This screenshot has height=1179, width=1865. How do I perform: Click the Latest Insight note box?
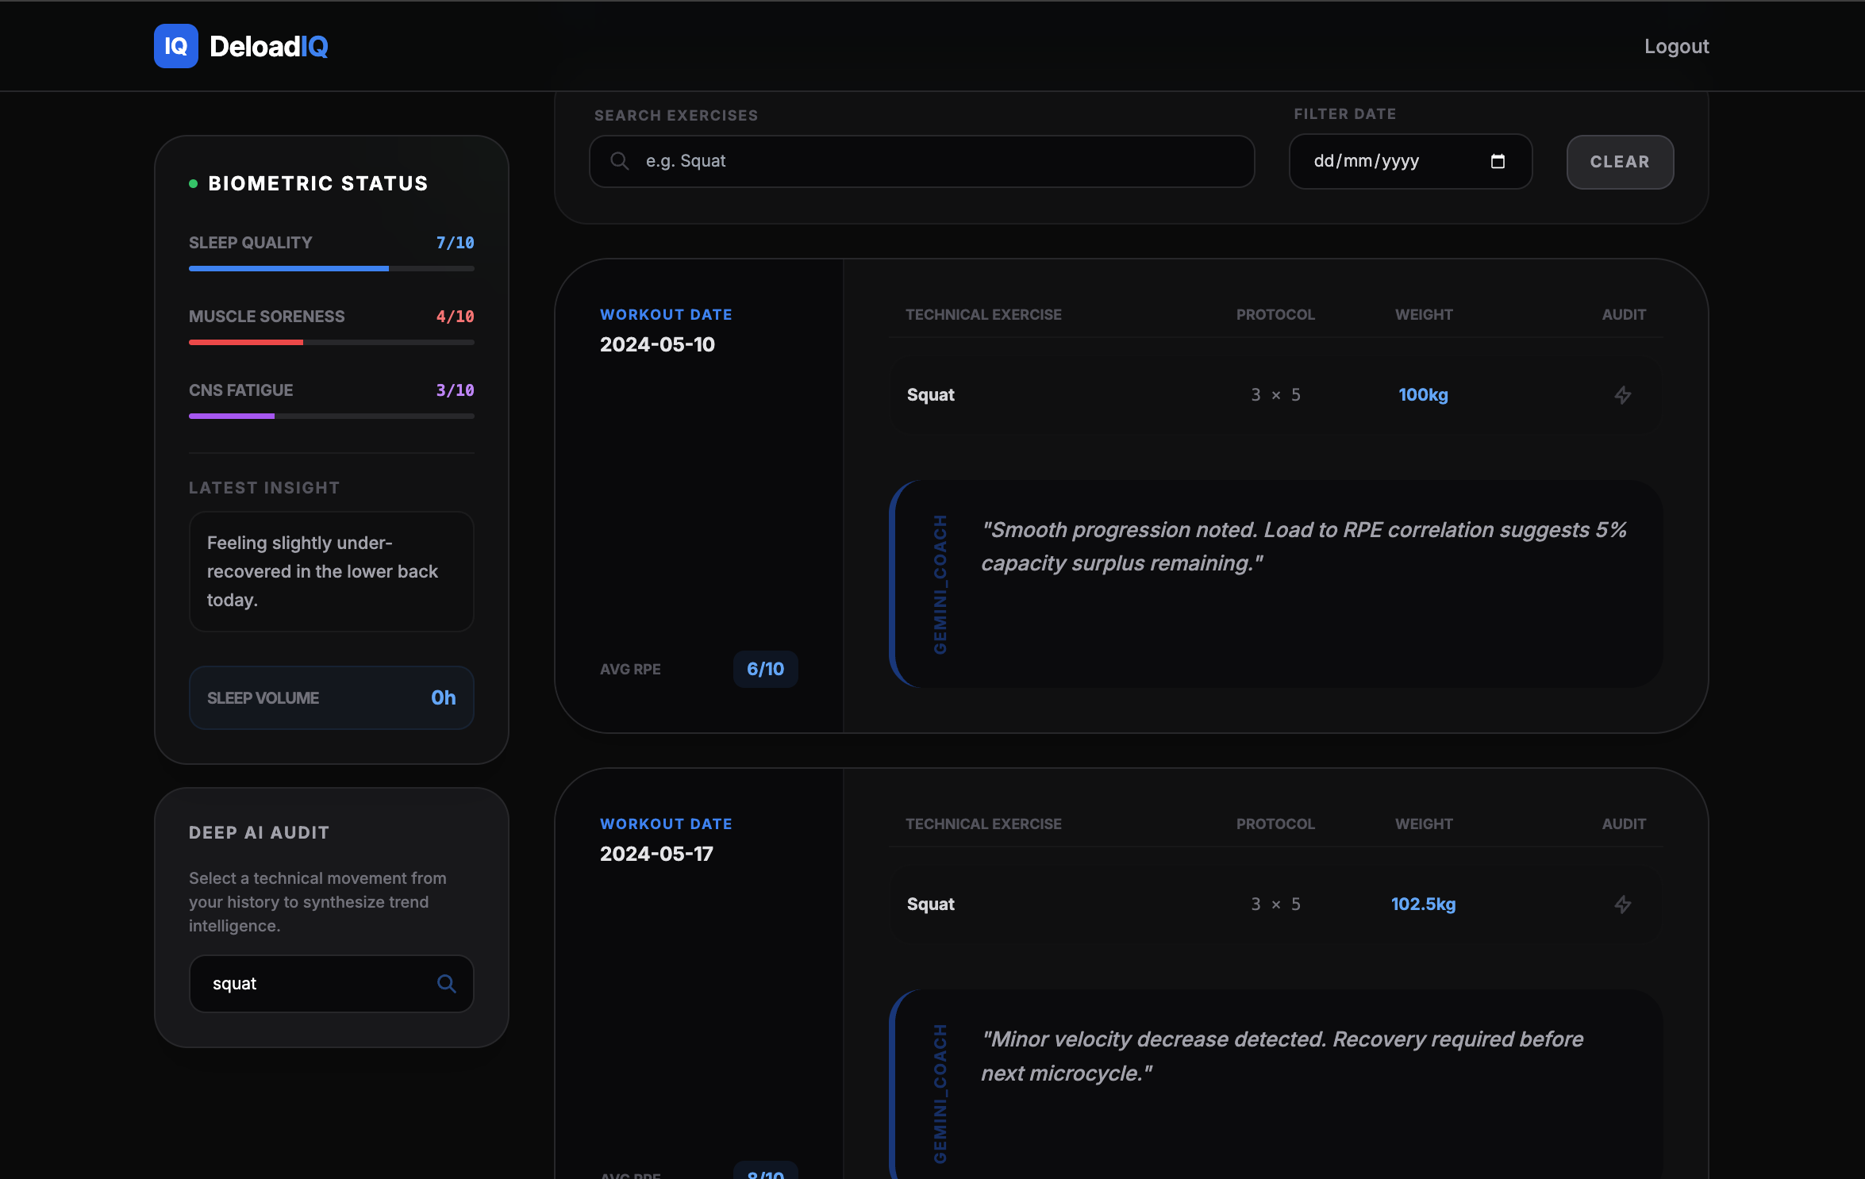click(331, 571)
